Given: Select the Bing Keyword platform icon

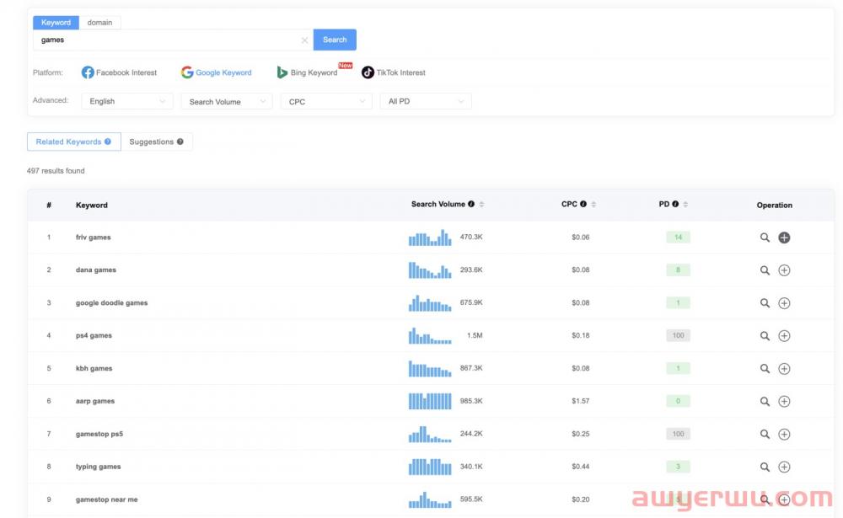Looking at the screenshot, I should coord(283,72).
